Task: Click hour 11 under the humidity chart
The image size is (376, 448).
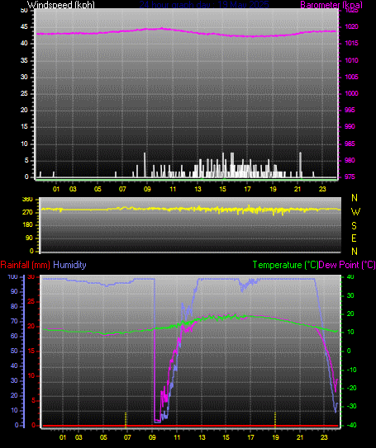Action: click(177, 437)
